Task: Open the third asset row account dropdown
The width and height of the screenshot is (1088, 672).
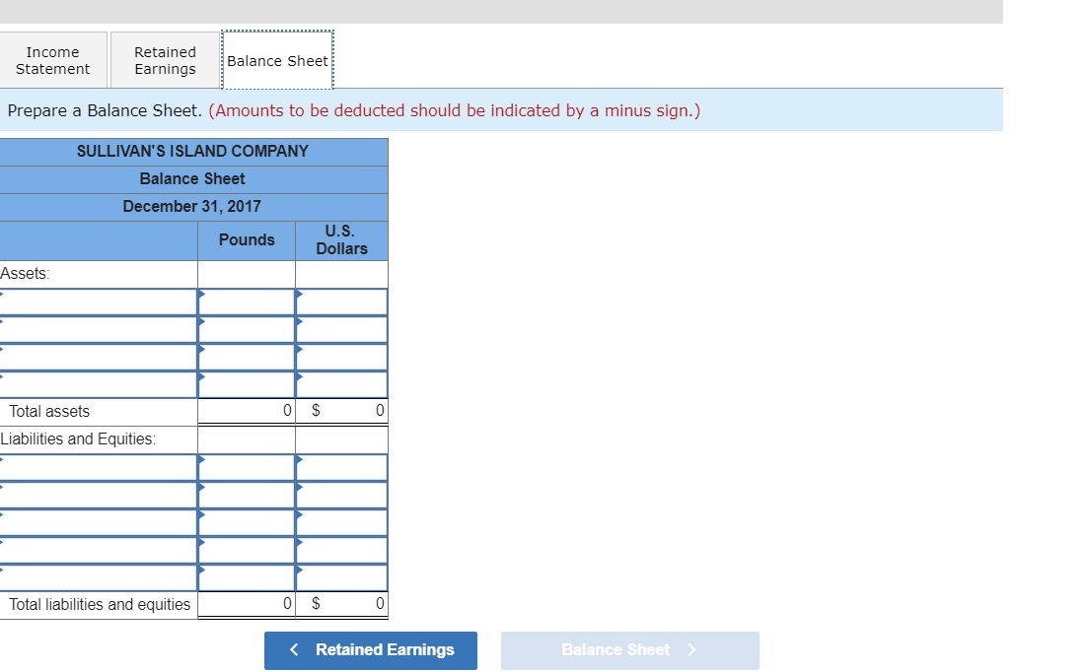Action: pos(99,358)
